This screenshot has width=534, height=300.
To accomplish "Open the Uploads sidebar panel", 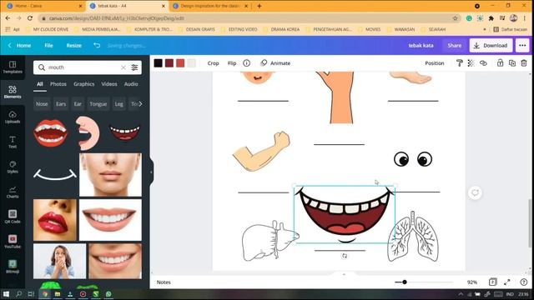I will click(x=13, y=117).
